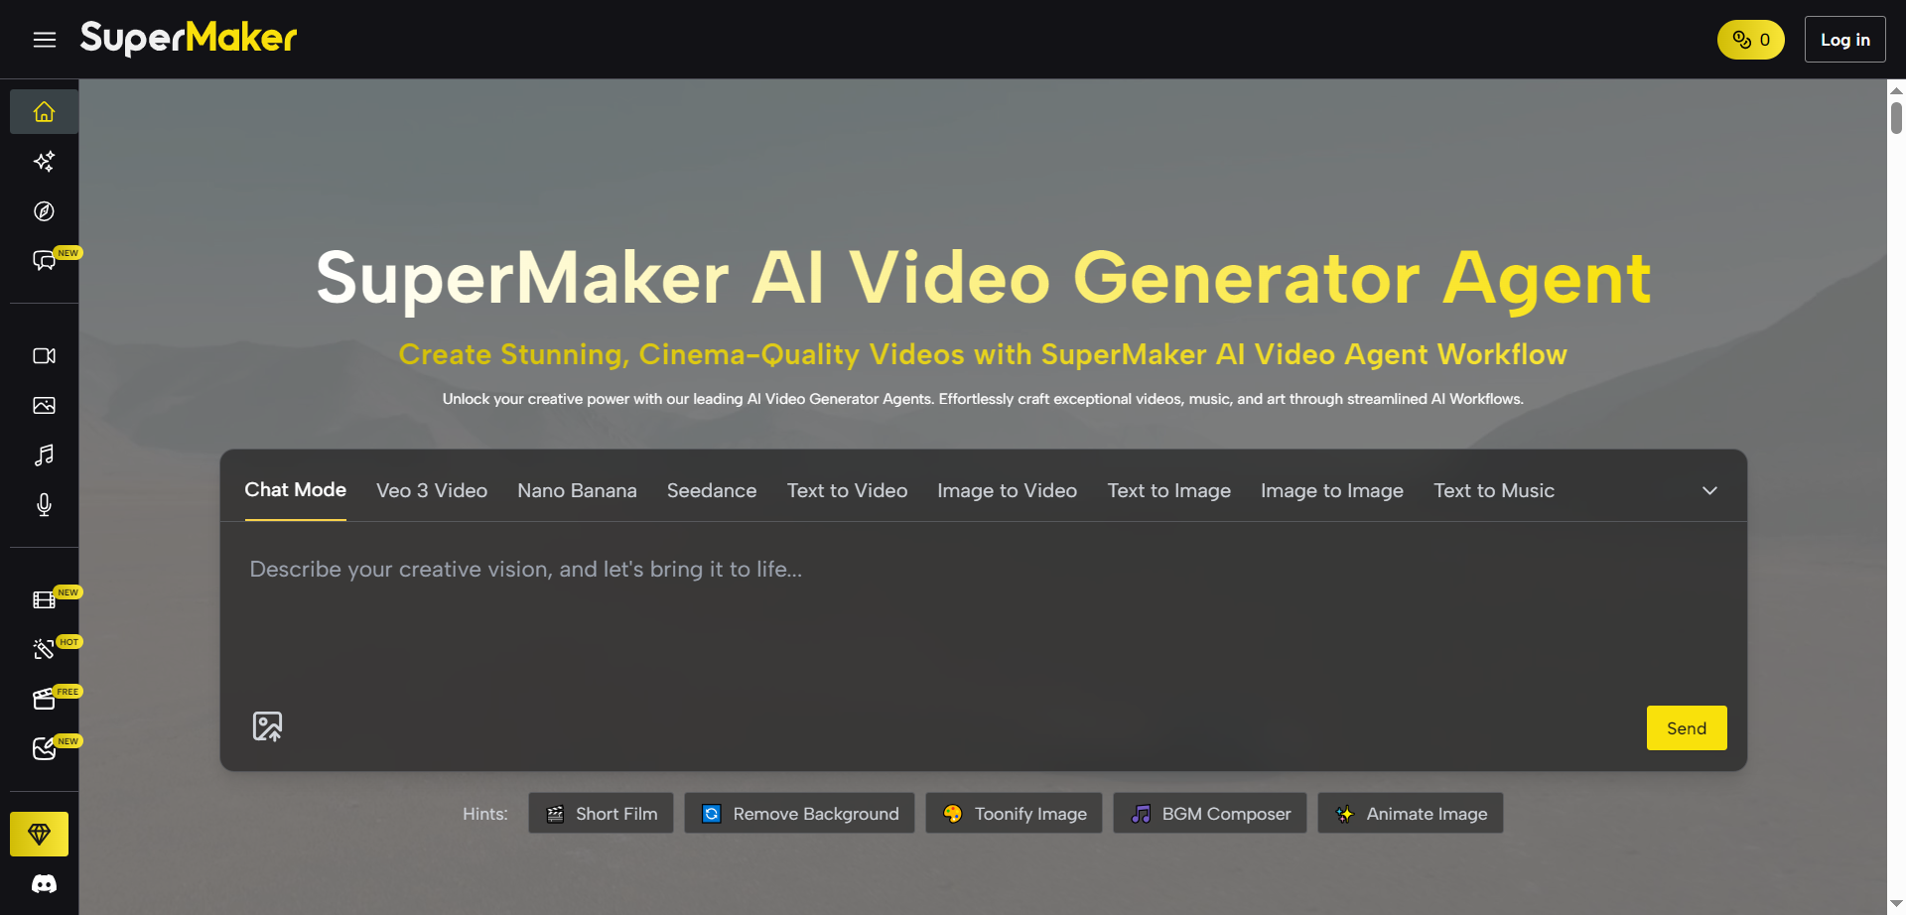Select the Seedance tab
The width and height of the screenshot is (1906, 915).
712,490
